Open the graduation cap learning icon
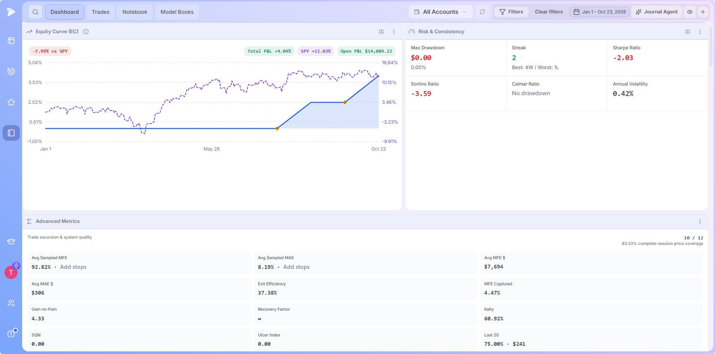Viewport: 715px width, 354px height. [11, 242]
